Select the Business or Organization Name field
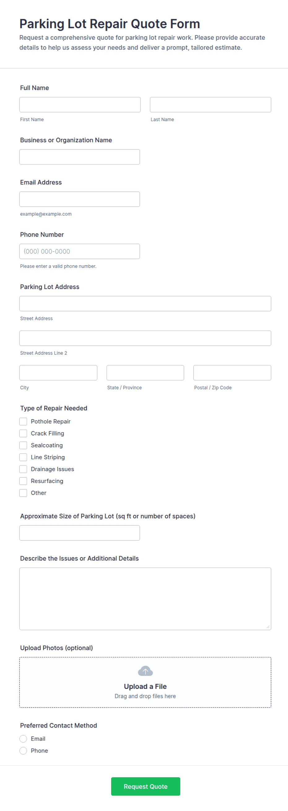Screen dimensions: 288x811 coord(80,157)
